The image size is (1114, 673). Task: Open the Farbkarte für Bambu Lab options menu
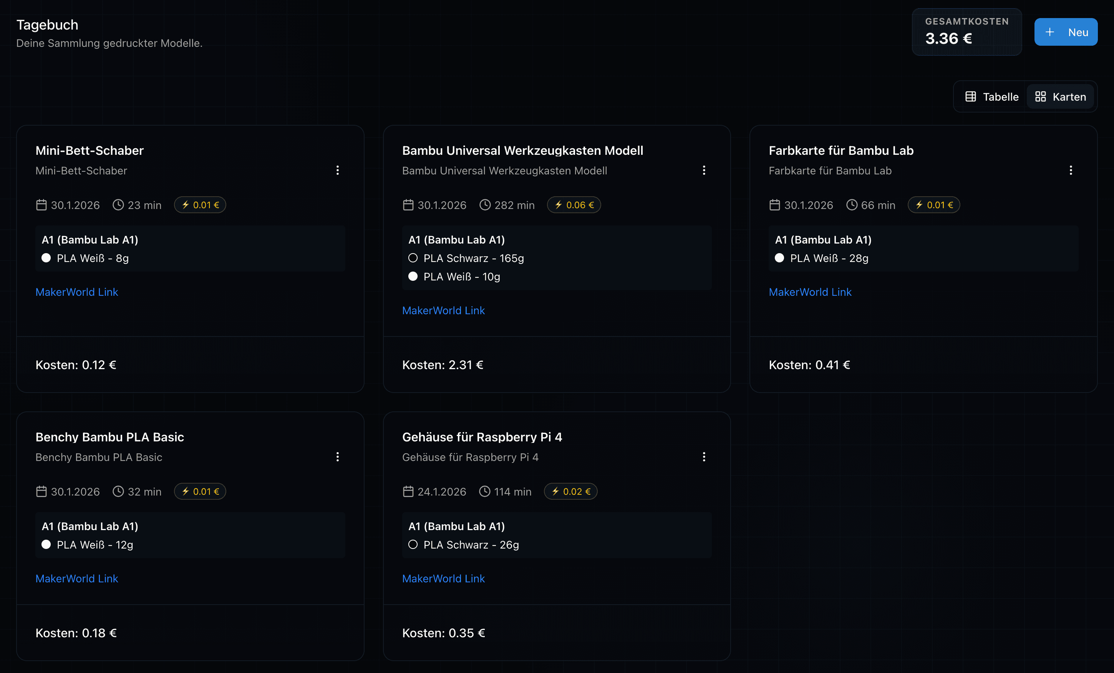[x=1071, y=170]
